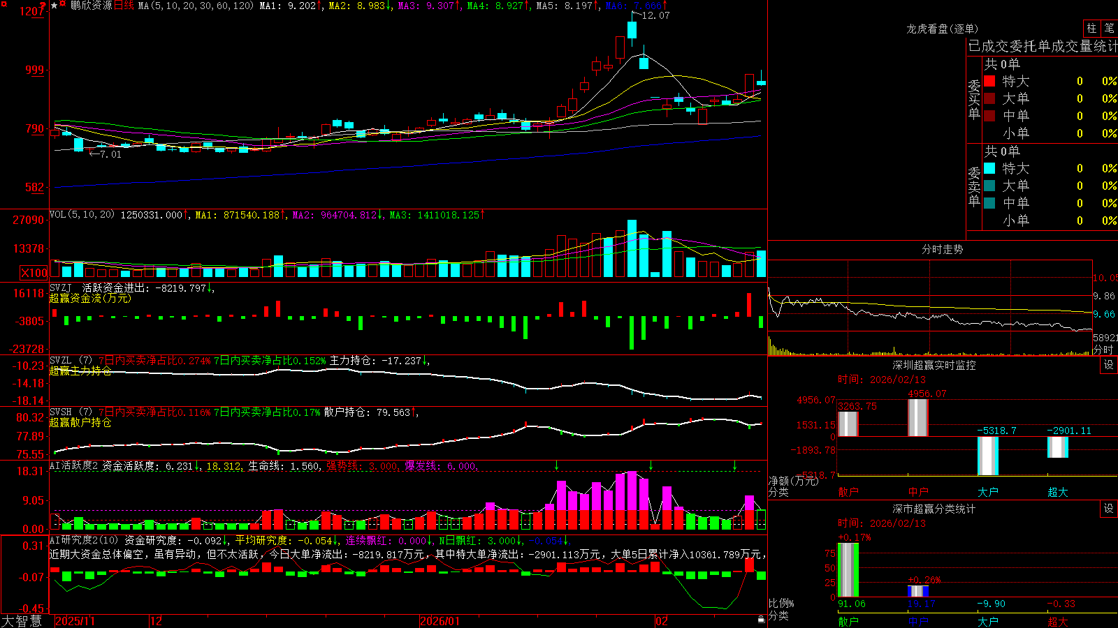This screenshot has height=628, width=1118.
Task: Open 设 settings for 深市超赢分类统计
Action: click(x=1109, y=509)
